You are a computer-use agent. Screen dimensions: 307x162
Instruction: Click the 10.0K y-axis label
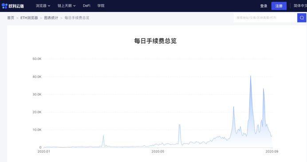pos(37,130)
